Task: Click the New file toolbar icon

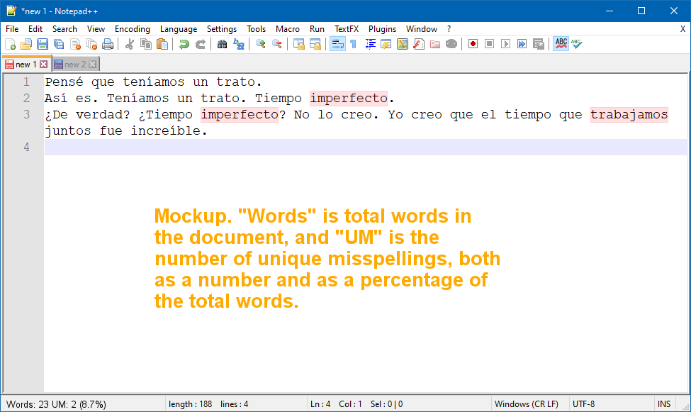Action: pyautogui.click(x=10, y=44)
